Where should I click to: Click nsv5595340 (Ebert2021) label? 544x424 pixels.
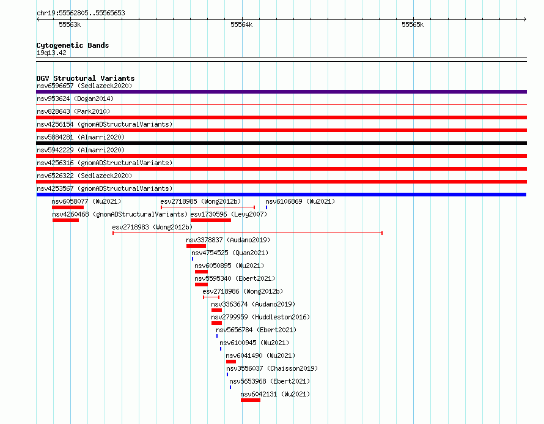click(x=235, y=278)
